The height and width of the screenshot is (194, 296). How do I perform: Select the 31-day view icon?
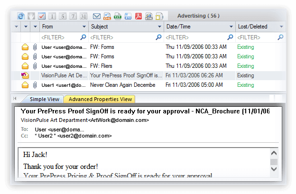[x=83, y=16]
